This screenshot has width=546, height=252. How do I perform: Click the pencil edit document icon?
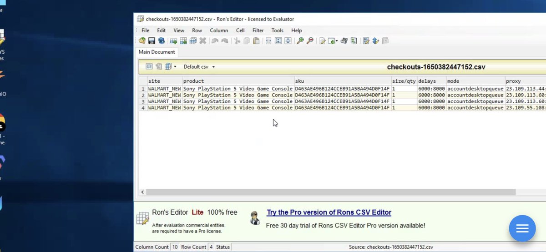click(x=323, y=40)
